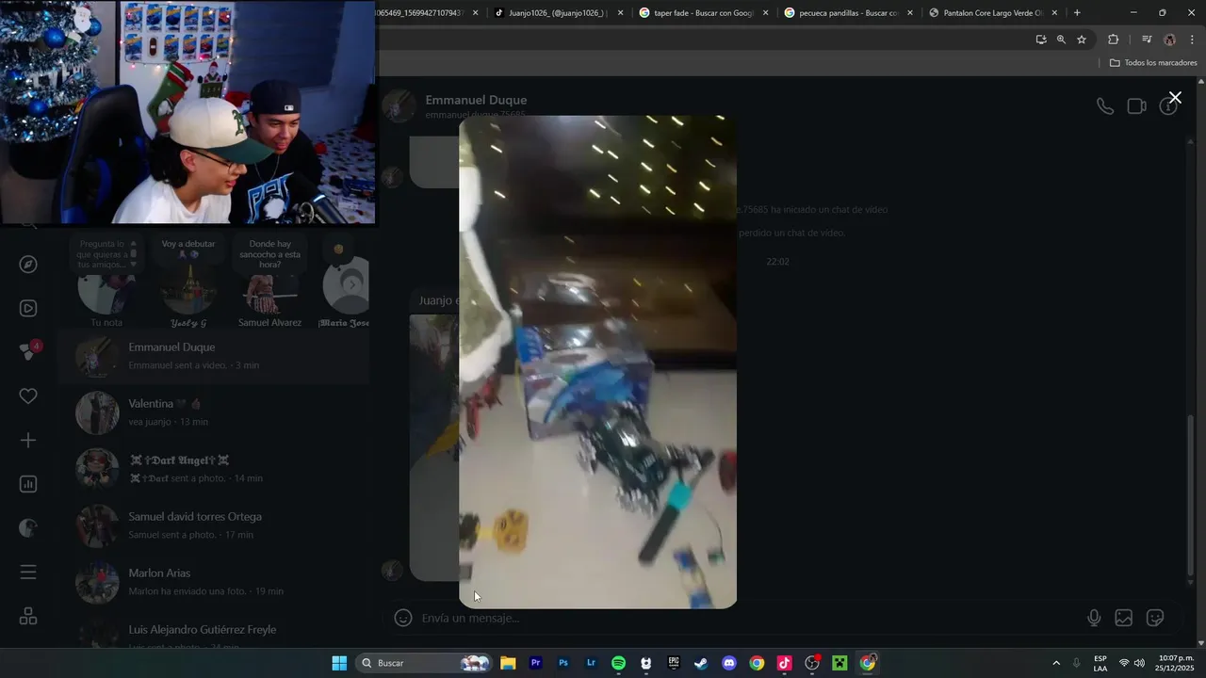Viewport: 1206px width, 678px height.
Task: Click the message input field
Action: tap(749, 618)
